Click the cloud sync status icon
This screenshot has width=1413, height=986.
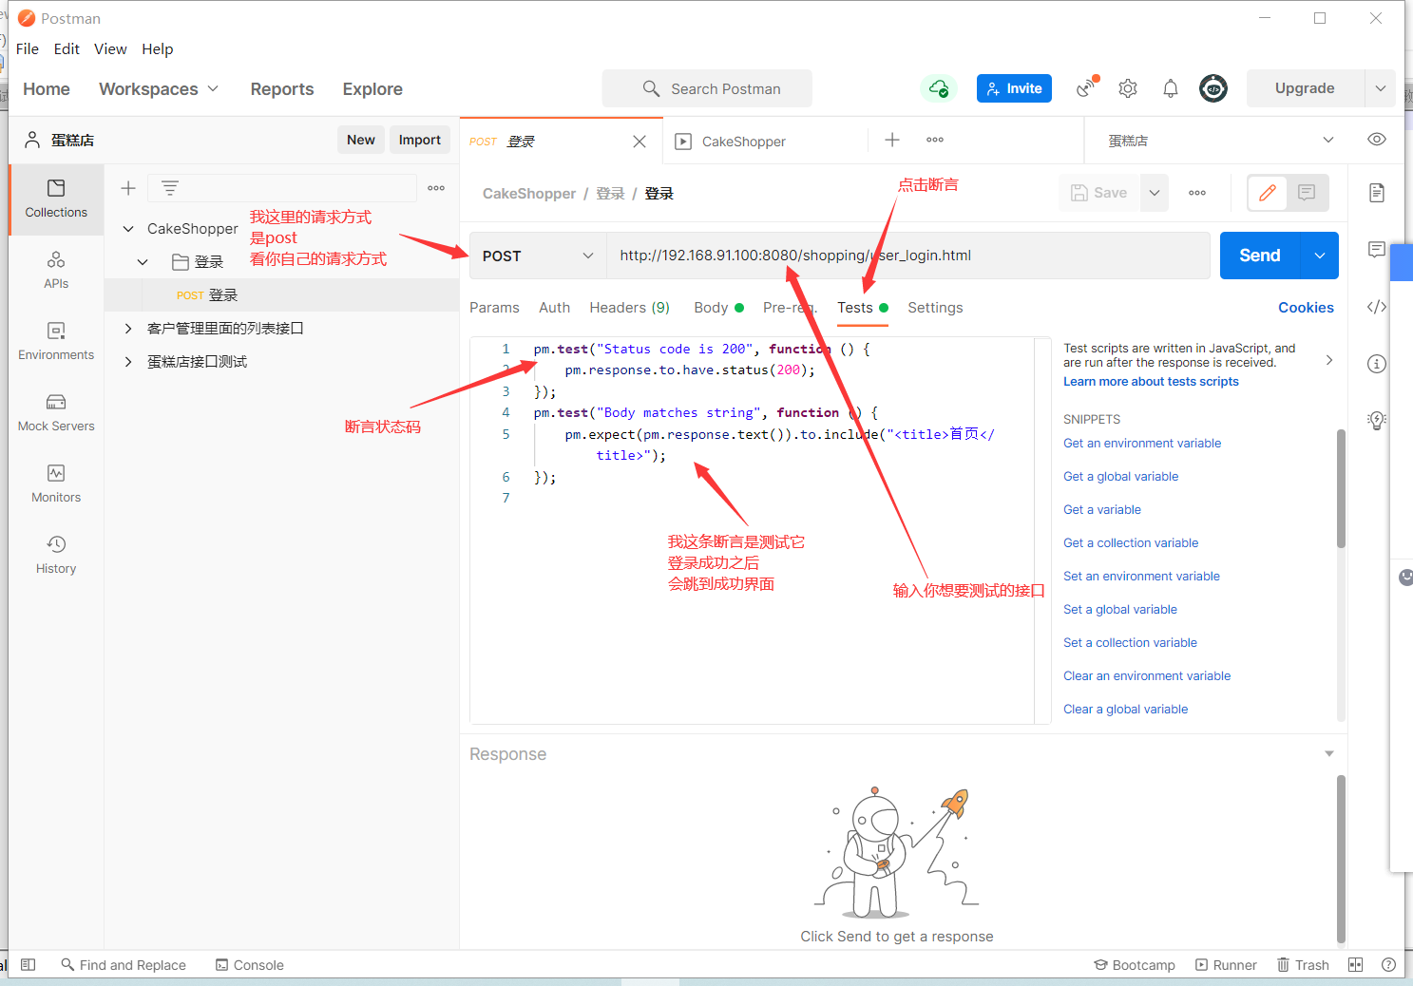click(x=939, y=88)
